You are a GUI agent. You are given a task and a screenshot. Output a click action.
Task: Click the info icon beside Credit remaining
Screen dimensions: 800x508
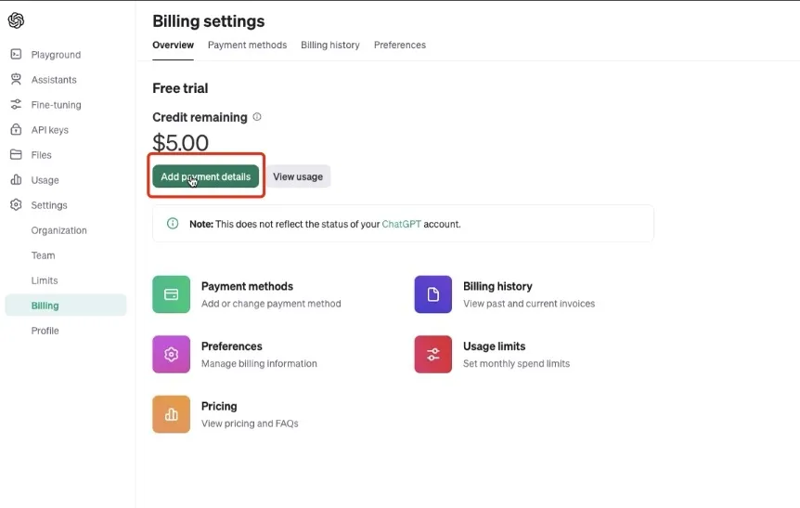tap(257, 117)
